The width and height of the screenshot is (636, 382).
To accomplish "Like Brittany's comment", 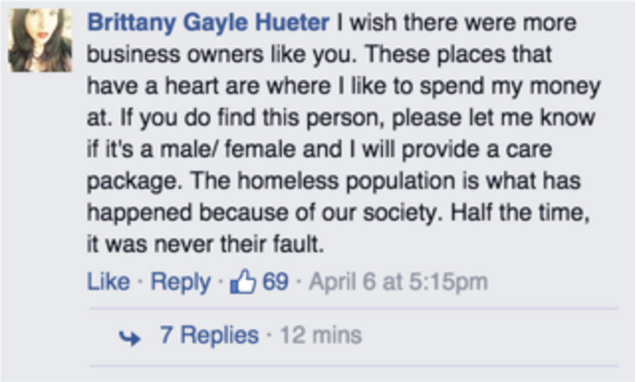I will (x=108, y=282).
